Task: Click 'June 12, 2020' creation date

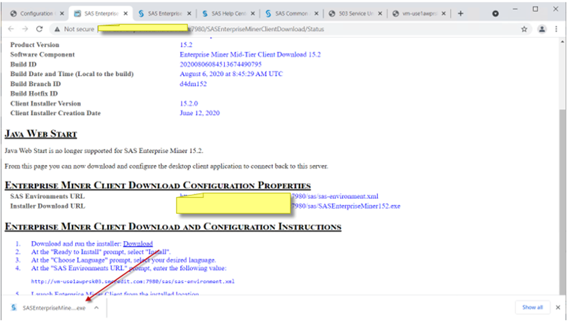Action: [x=199, y=113]
